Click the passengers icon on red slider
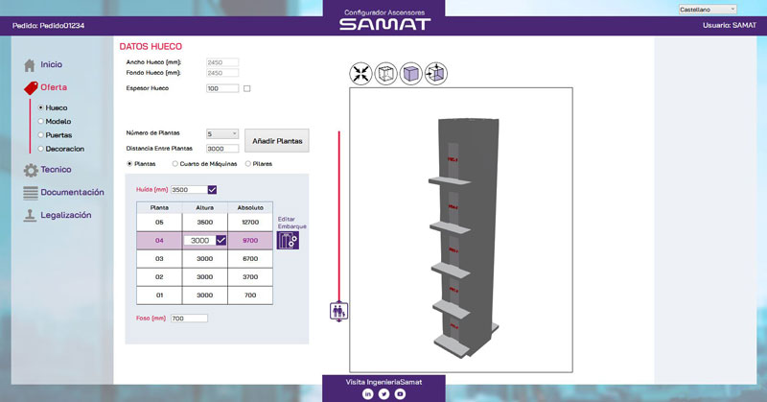This screenshot has width=767, height=402. [338, 311]
